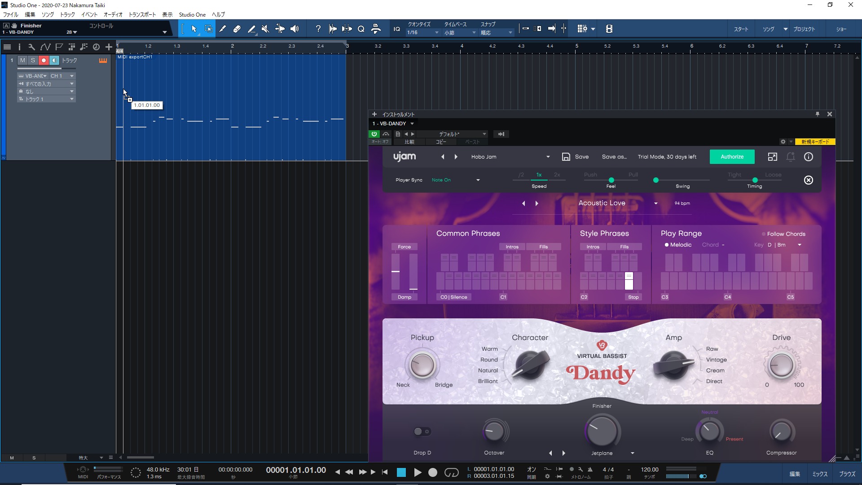The image size is (862, 485).
Task: Mute track 1 with M button
Action: pos(22,60)
